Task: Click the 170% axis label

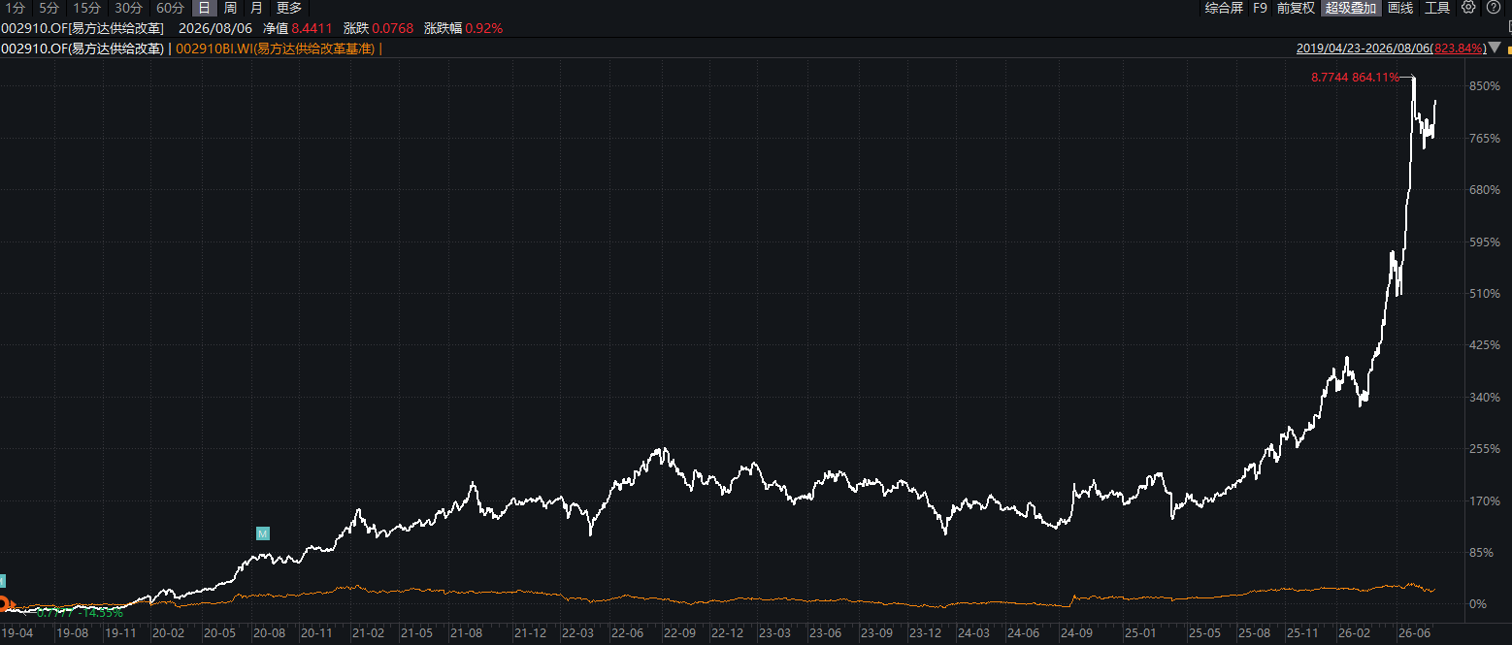Action: click(x=1485, y=500)
